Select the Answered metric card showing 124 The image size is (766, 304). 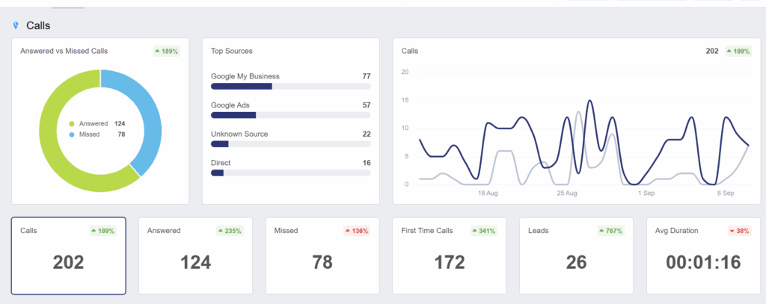pyautogui.click(x=195, y=256)
